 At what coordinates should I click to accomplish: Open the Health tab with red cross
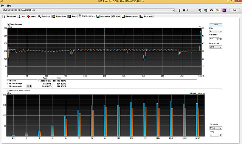31,16
